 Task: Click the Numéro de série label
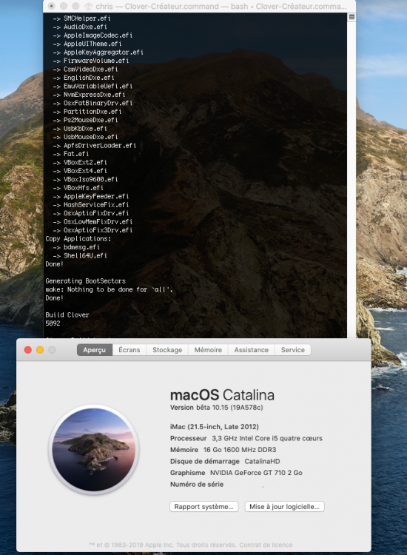pos(197,484)
